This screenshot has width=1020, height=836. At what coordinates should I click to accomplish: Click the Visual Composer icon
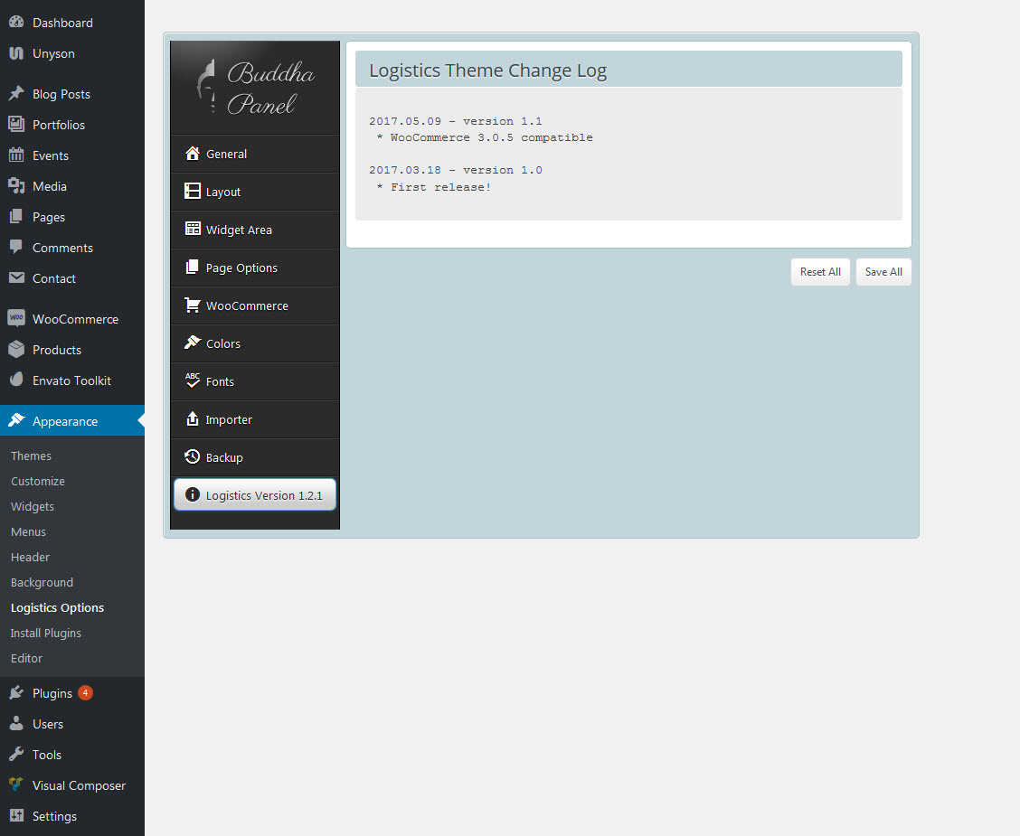click(16, 784)
